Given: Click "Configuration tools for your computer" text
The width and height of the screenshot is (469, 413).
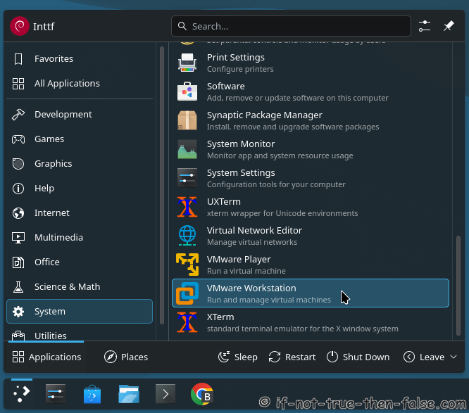Looking at the screenshot, I should pos(276,184).
